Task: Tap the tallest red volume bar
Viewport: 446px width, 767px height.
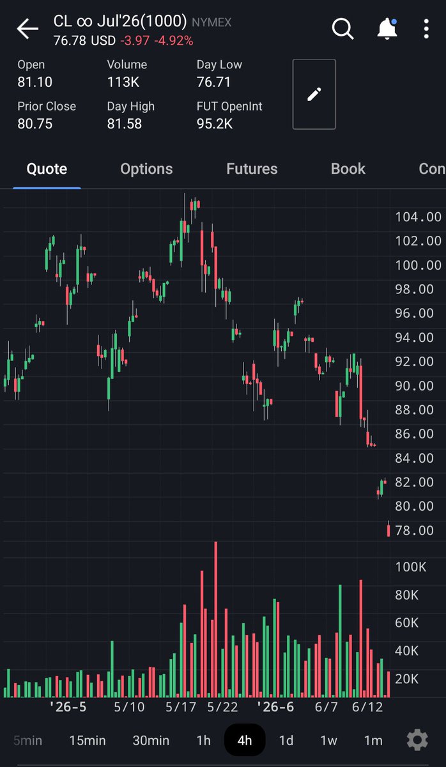Action: click(x=216, y=619)
